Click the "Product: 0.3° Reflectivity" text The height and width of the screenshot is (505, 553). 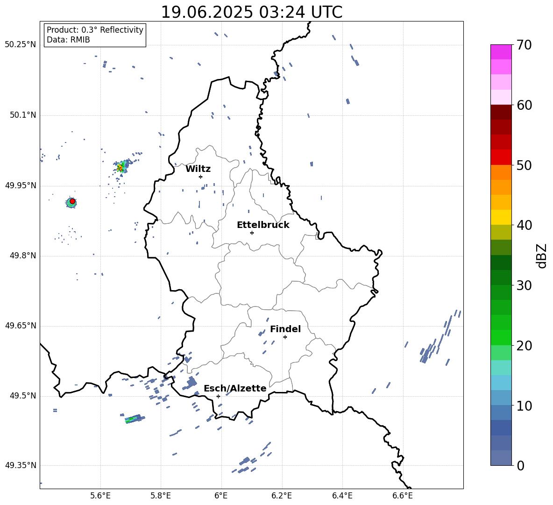click(95, 30)
